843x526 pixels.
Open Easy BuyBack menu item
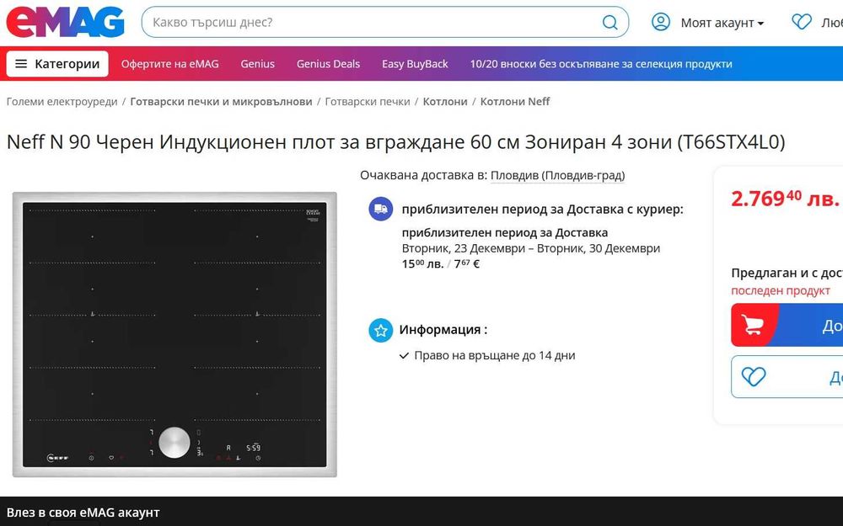click(415, 64)
